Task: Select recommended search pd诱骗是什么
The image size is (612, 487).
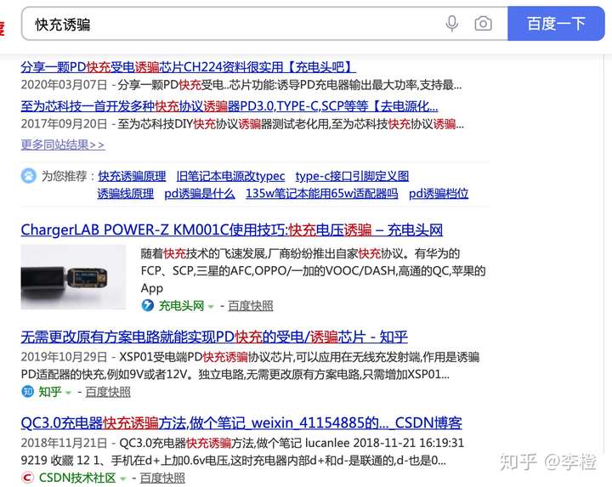Action: 200,194
